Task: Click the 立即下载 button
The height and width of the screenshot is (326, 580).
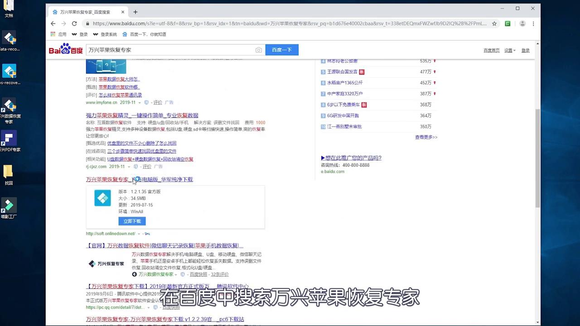Action: (132, 221)
